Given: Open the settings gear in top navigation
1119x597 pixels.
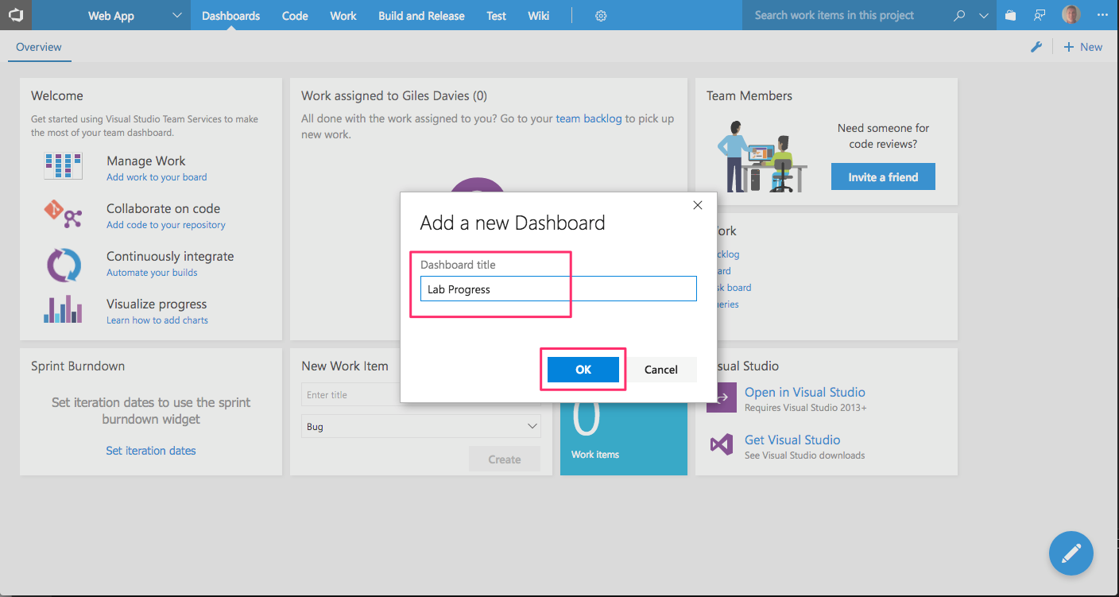Looking at the screenshot, I should 601,16.
